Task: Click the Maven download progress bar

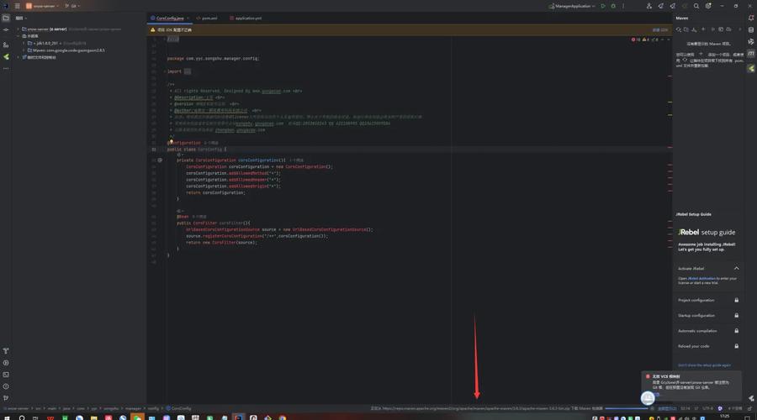Action: [x=627, y=408]
